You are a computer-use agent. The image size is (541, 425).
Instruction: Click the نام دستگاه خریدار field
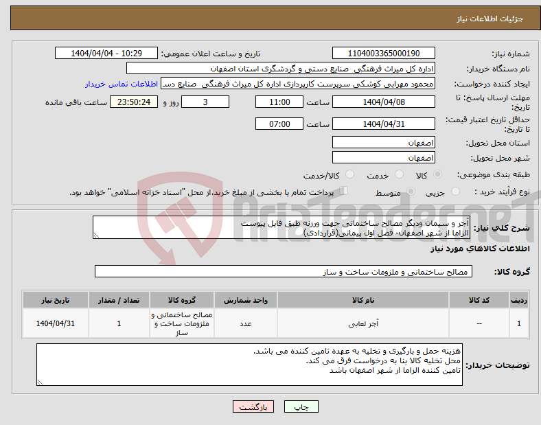click(x=281, y=68)
